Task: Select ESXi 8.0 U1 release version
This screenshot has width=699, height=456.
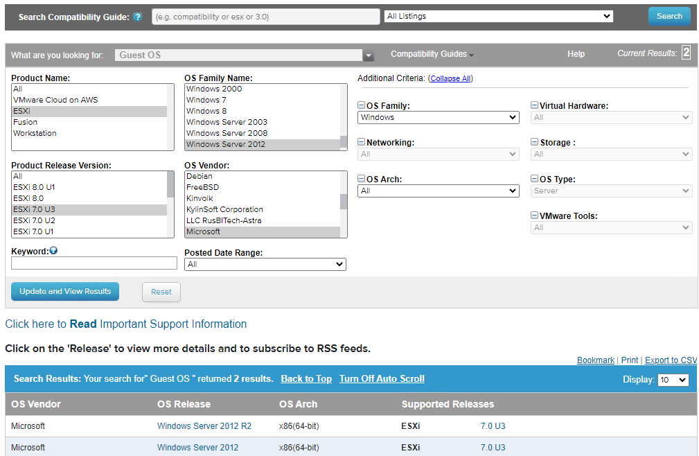Action: pos(89,187)
